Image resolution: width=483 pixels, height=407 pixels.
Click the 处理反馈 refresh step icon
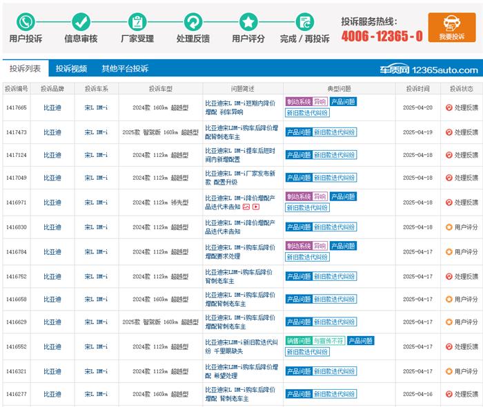click(193, 22)
